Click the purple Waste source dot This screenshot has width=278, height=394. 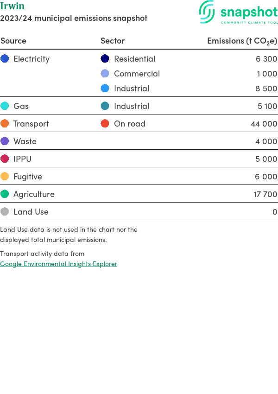pos(5,141)
